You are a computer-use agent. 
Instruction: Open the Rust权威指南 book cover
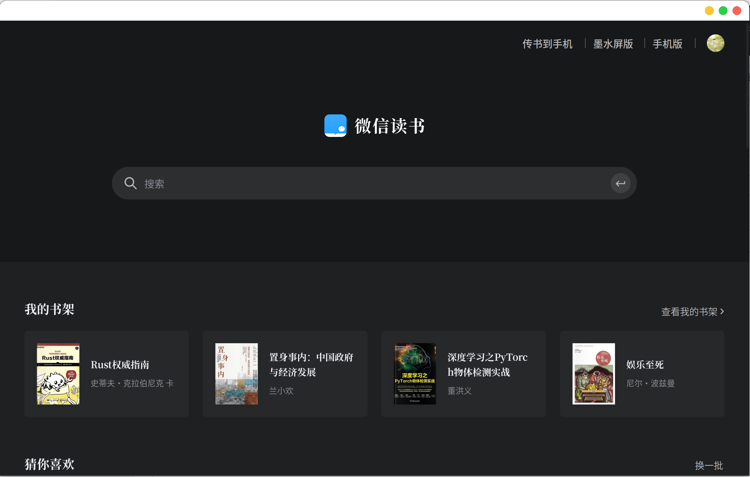(x=58, y=374)
